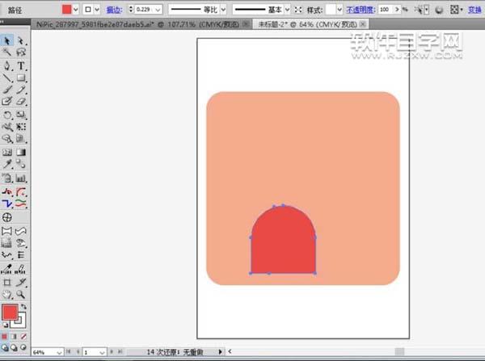Viewport: 485px width, 361px height.
Task: Click the stroke weight input field
Action: tap(145, 9)
